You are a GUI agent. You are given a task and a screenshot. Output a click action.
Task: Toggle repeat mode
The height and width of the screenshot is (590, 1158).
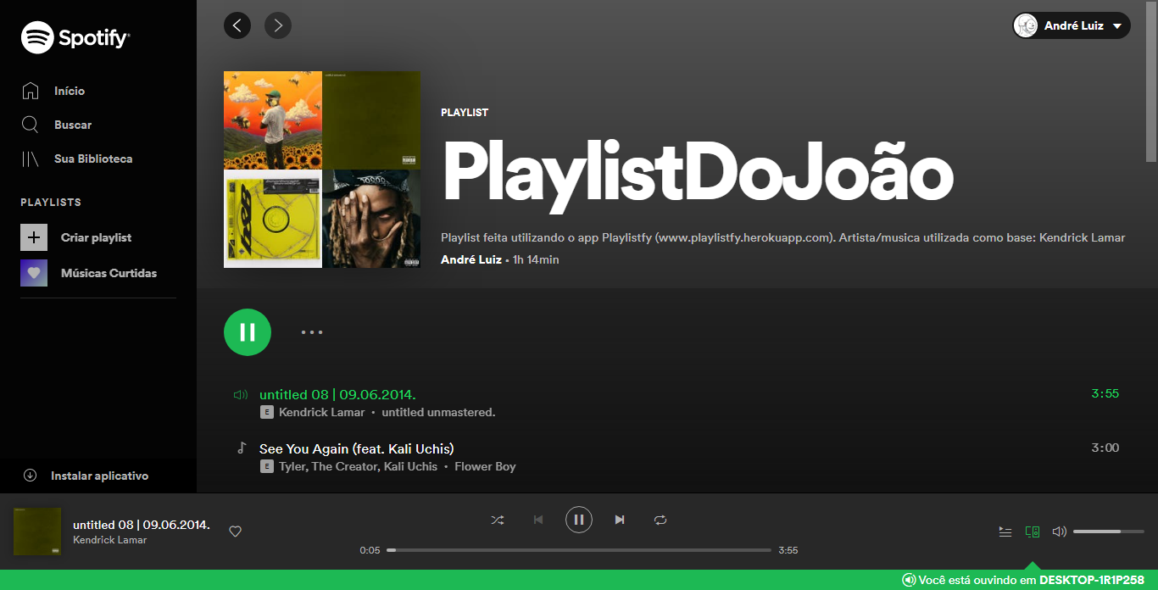click(660, 520)
